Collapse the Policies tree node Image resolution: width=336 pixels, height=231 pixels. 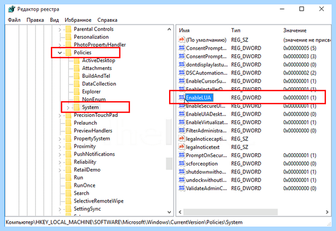[60, 53]
